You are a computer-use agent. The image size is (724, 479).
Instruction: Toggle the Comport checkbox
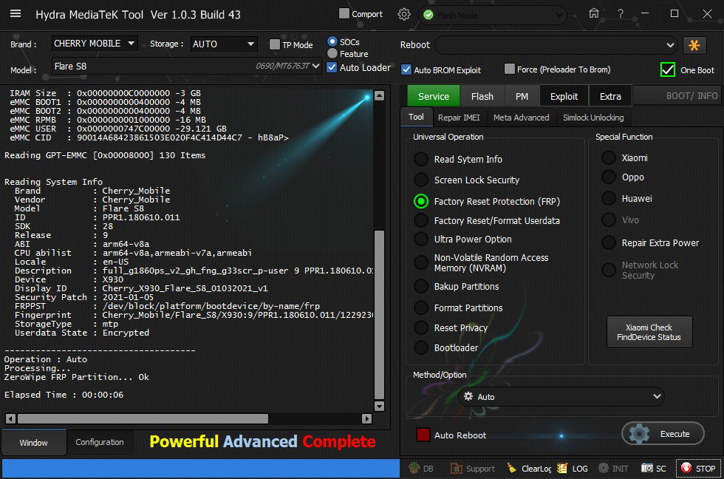tap(344, 14)
